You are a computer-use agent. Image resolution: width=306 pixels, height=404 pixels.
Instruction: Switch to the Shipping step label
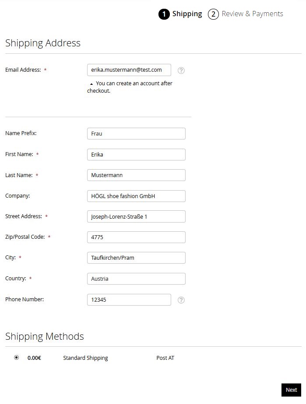(187, 14)
